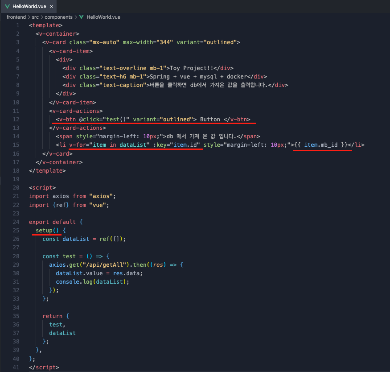Close the HelloWorld.vue tab

(52, 7)
